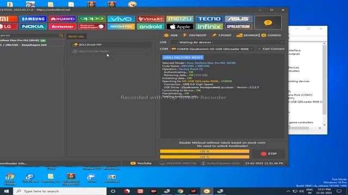Viewport: 348px width, 195px height.
Task: Open the COM port dropdown
Action: click(212, 49)
